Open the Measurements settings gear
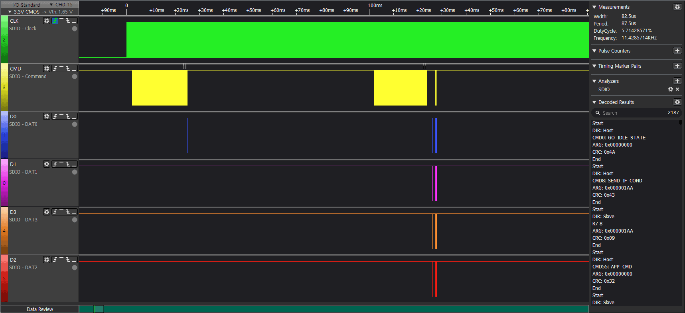 click(677, 7)
